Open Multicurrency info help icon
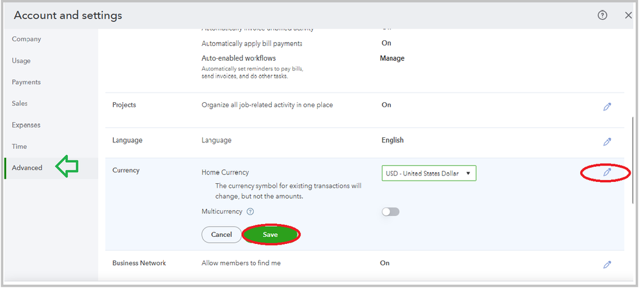The height and width of the screenshot is (288, 639). tap(251, 211)
